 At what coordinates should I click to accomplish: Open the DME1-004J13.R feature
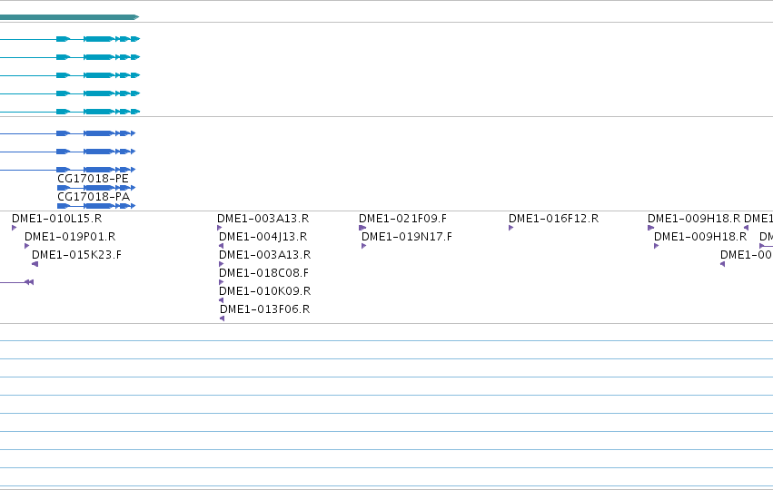(263, 237)
